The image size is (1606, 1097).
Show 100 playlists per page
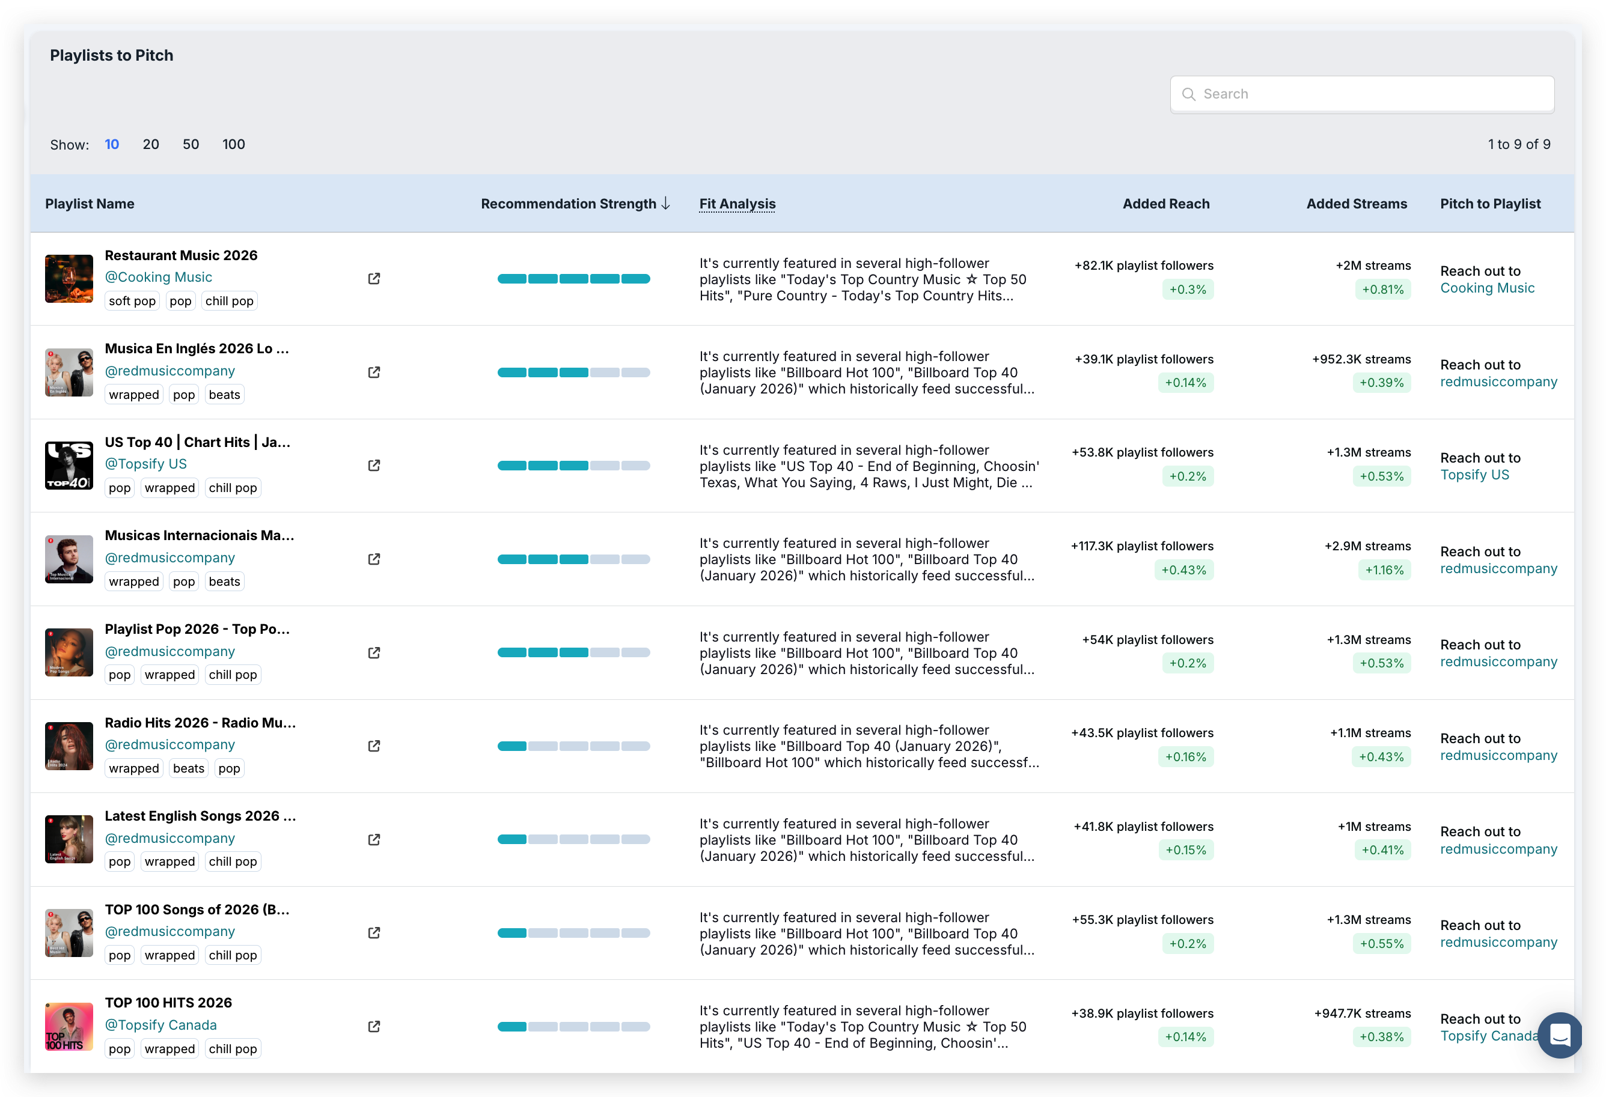(x=234, y=144)
